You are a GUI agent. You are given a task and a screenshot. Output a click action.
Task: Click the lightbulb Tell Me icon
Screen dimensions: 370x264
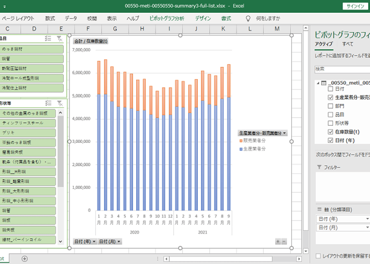248,19
